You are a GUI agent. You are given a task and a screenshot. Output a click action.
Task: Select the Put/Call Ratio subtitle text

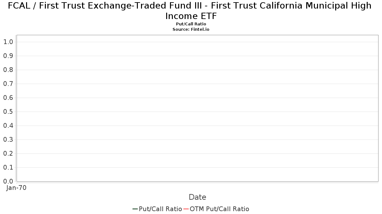coord(191,24)
